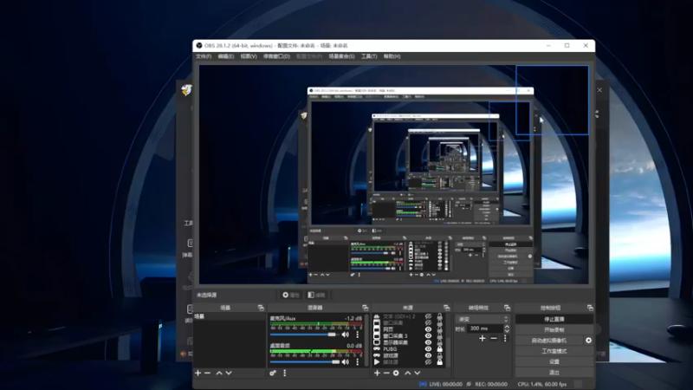Show the hidden 窗口采集 source
The height and width of the screenshot is (390, 693).
click(x=428, y=322)
